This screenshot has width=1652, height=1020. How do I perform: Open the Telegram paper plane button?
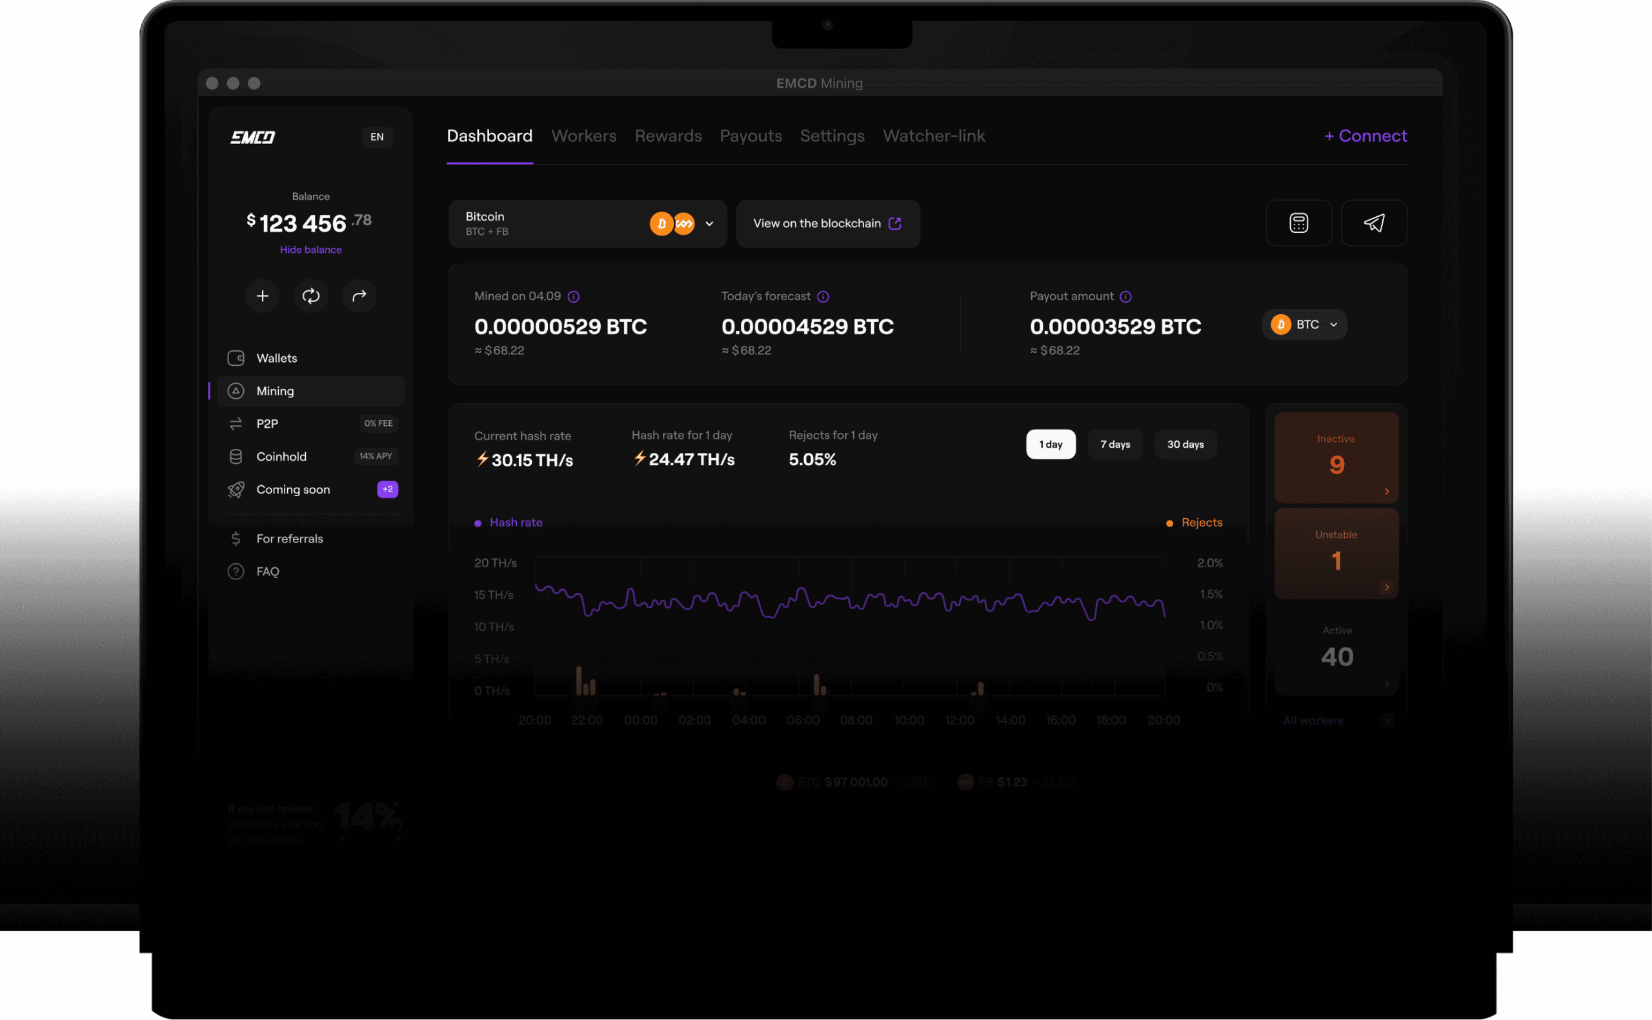tap(1374, 223)
